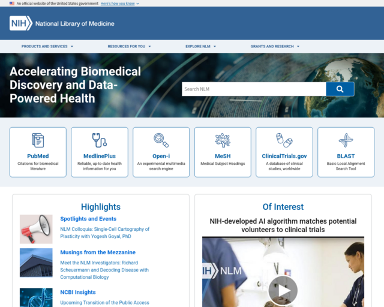Open the ClinicalTrials.gov title link
Image resolution: width=384 pixels, height=307 pixels.
(x=284, y=156)
